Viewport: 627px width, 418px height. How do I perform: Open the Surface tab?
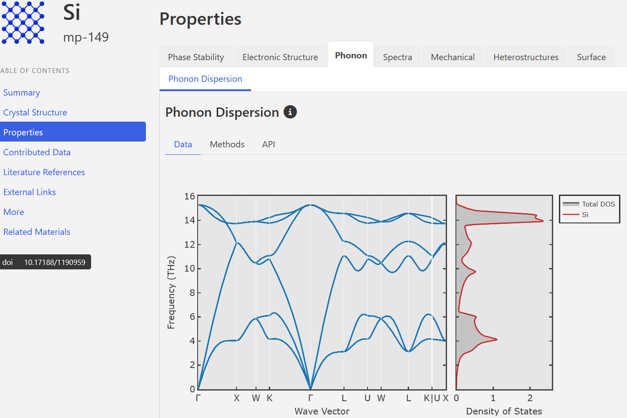(591, 57)
